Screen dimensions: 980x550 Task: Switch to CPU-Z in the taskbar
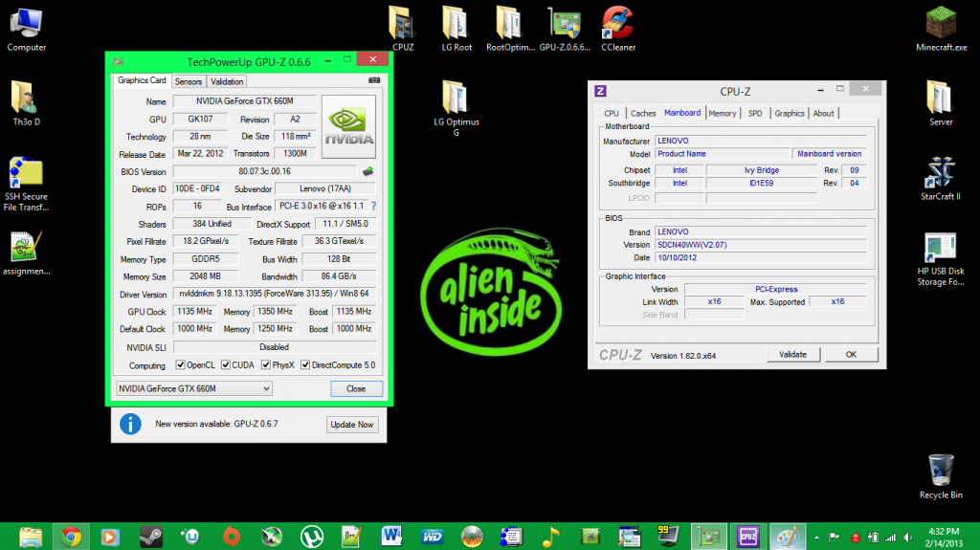(748, 537)
